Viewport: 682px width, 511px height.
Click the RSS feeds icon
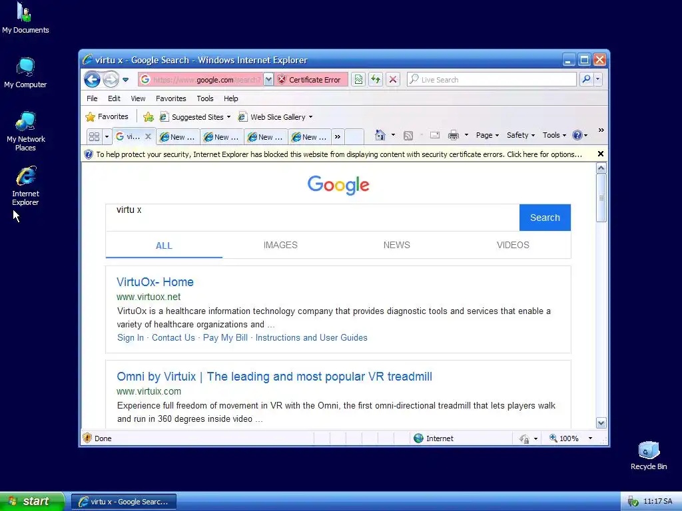[x=408, y=136]
